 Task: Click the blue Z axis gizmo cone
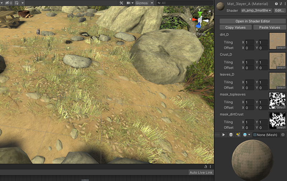(198, 25)
